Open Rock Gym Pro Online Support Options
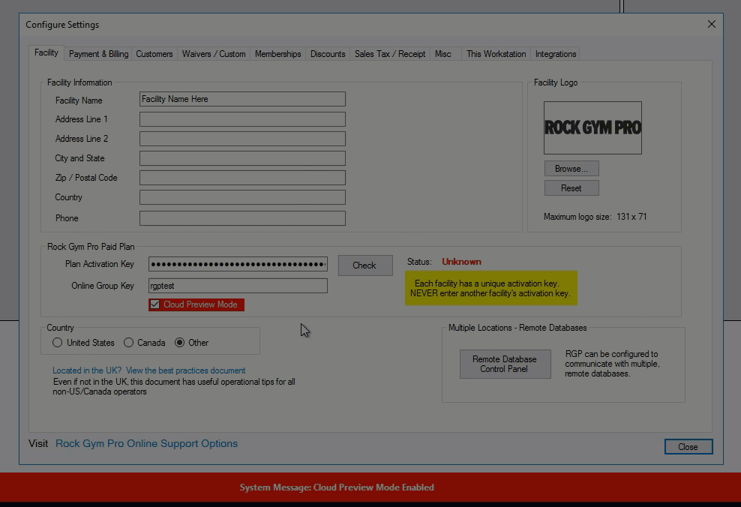The width and height of the screenshot is (741, 507). [x=146, y=444]
